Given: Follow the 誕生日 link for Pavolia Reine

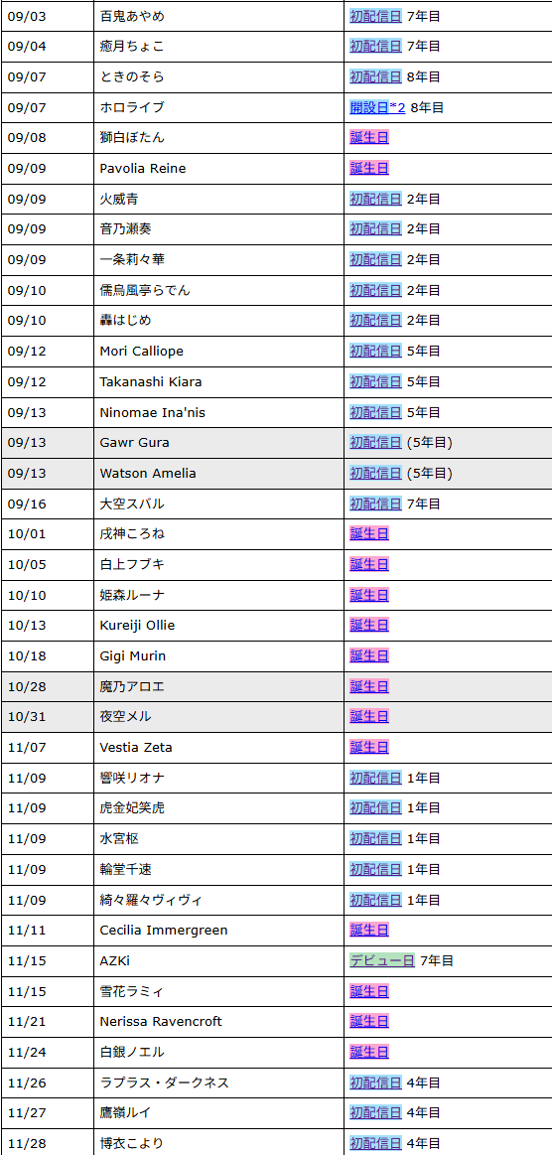Looking at the screenshot, I should click(369, 169).
